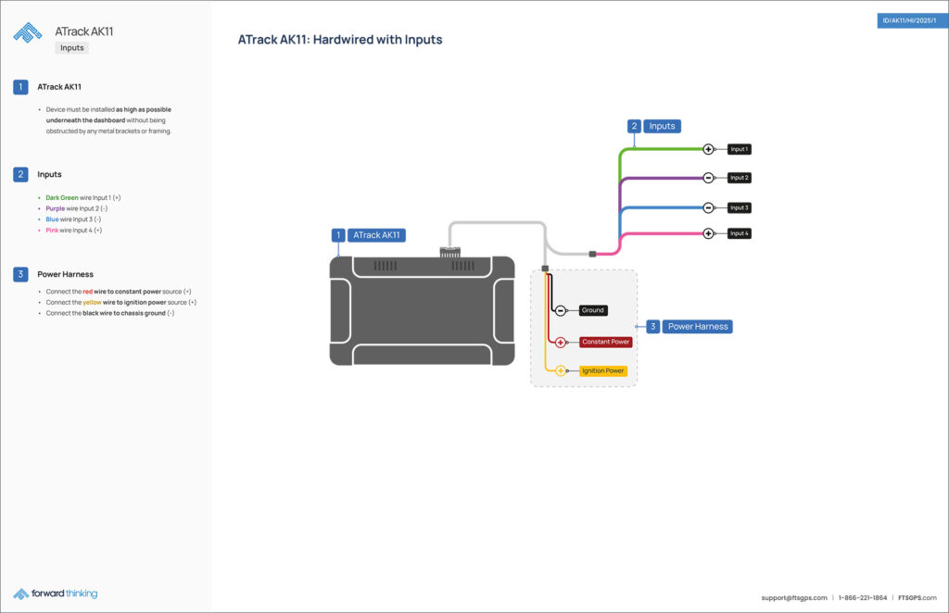This screenshot has width=949, height=613.
Task: Click the red Constant Power label
Action: pyautogui.click(x=605, y=342)
